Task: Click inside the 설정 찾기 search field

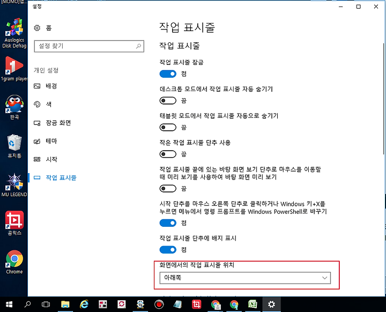Action: [89, 46]
